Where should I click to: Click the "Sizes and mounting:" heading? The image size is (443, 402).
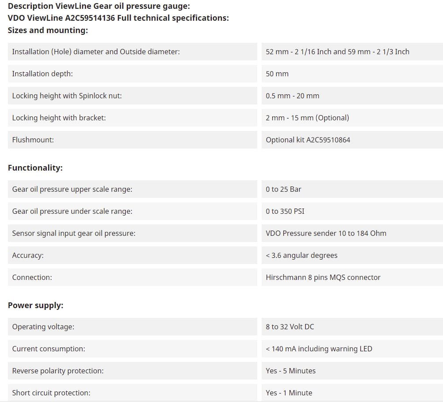click(x=48, y=30)
